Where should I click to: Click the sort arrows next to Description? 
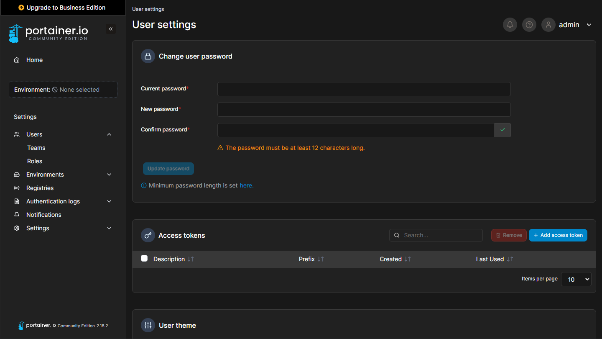coord(191,259)
